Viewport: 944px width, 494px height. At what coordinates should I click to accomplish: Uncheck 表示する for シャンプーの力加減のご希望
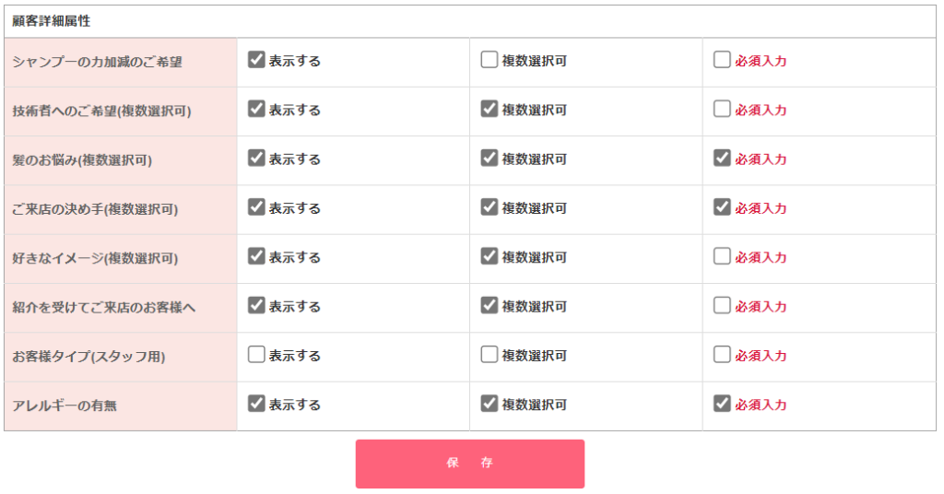pyautogui.click(x=256, y=60)
